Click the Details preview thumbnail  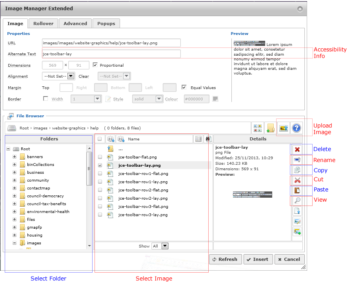pos(252,194)
